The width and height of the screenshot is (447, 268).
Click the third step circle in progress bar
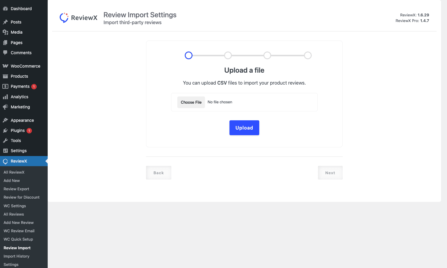267,55
